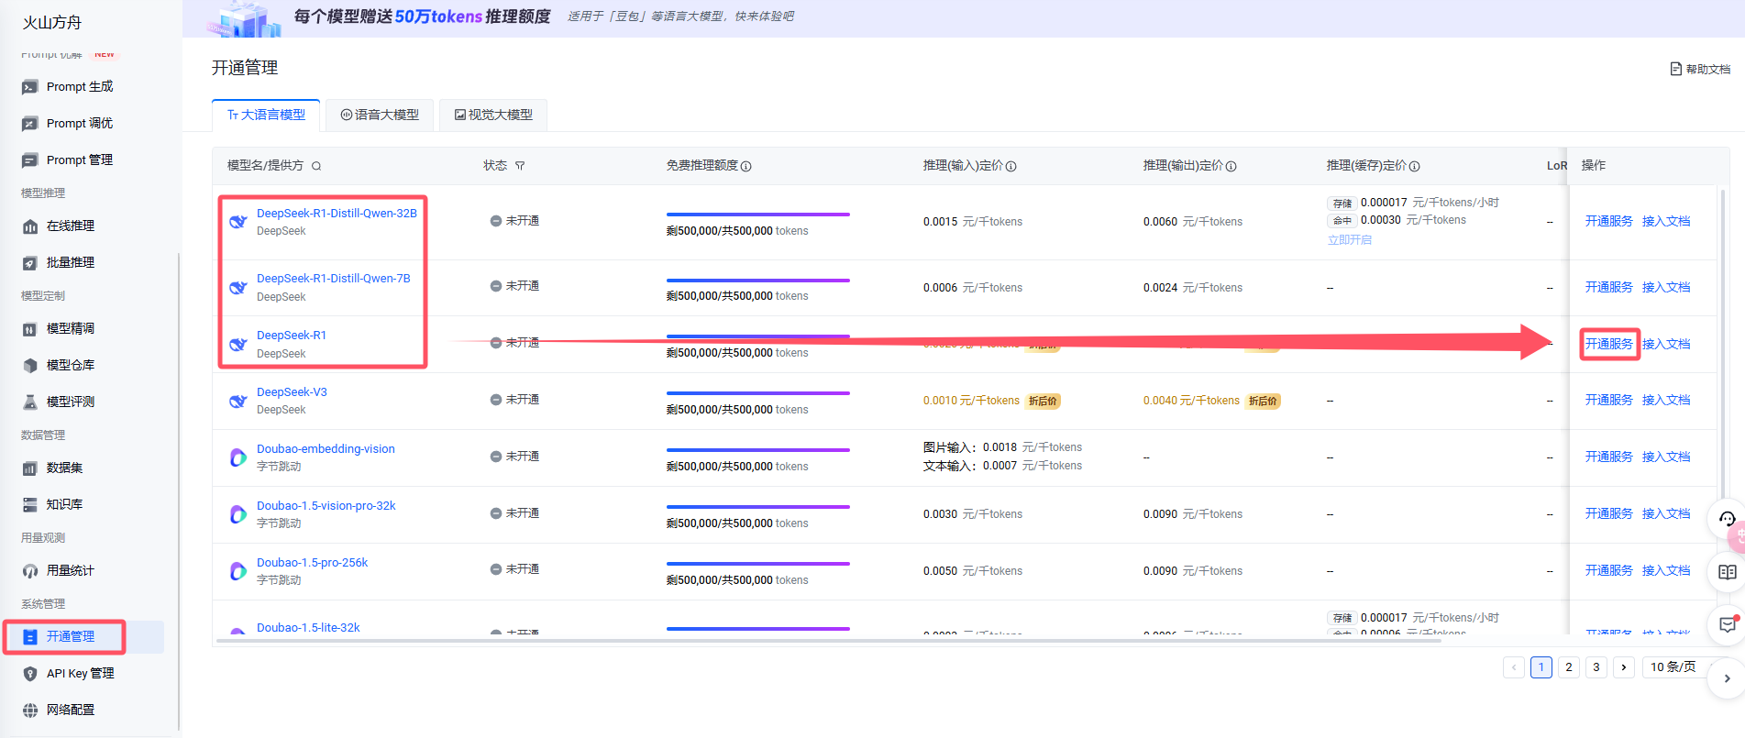Viewport: 1745px width, 738px height.
Task: Click 开通服务 for DeepSeek-V3 row
Action: (1609, 400)
